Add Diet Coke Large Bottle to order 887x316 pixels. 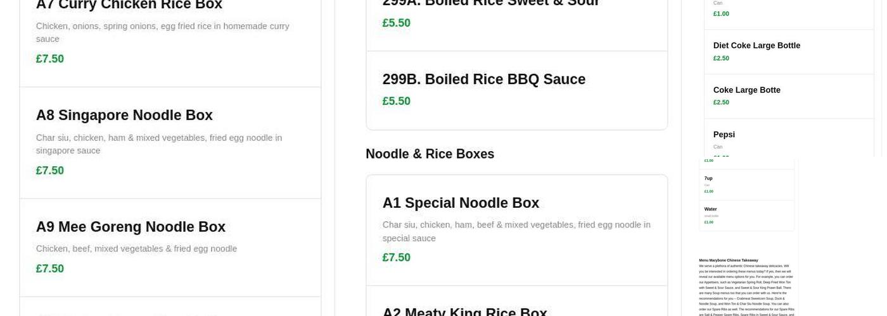[756, 46]
